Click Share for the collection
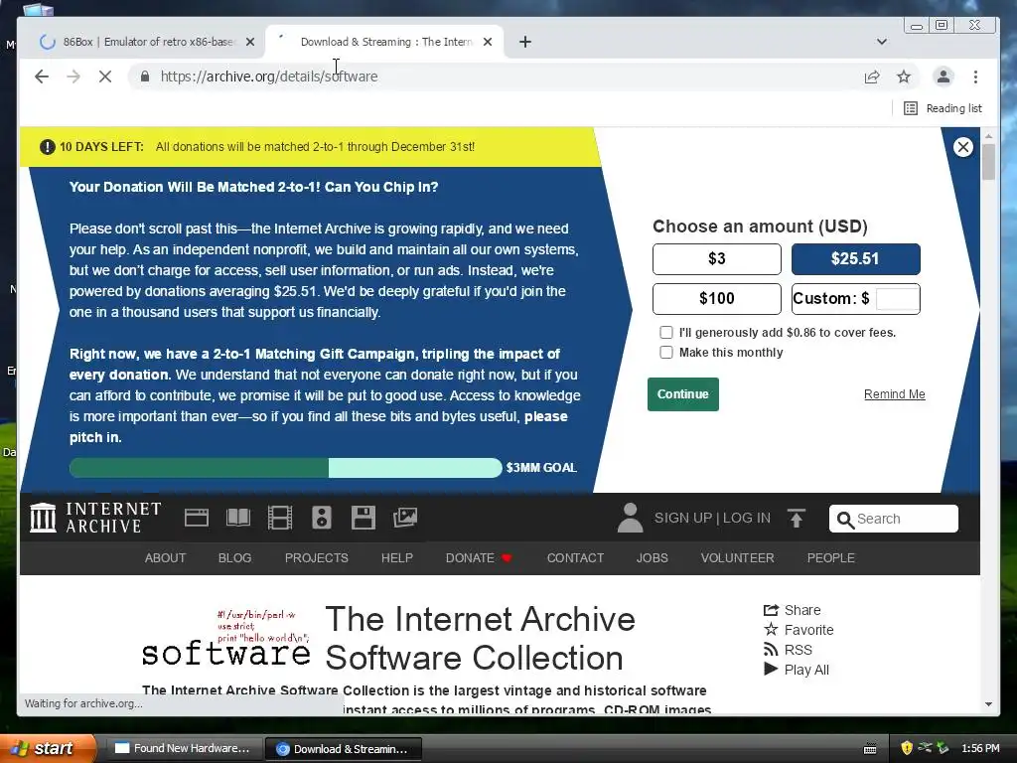Image resolution: width=1017 pixels, height=763 pixels. coord(792,610)
